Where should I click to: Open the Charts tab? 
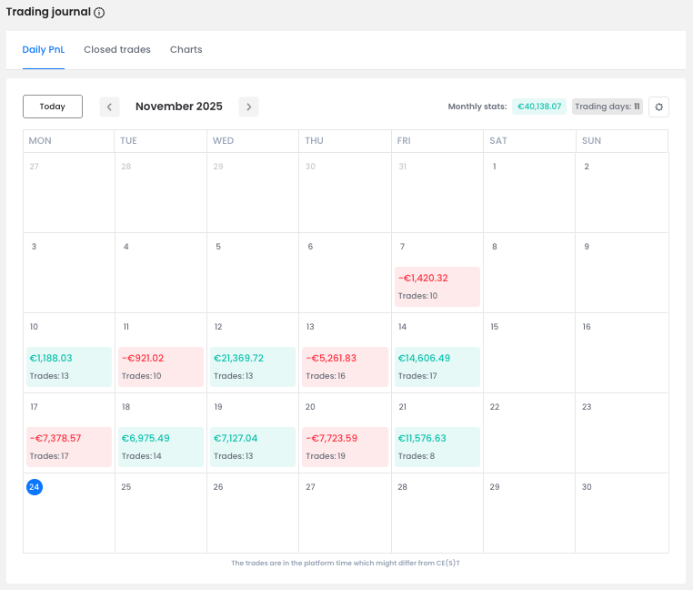[186, 49]
